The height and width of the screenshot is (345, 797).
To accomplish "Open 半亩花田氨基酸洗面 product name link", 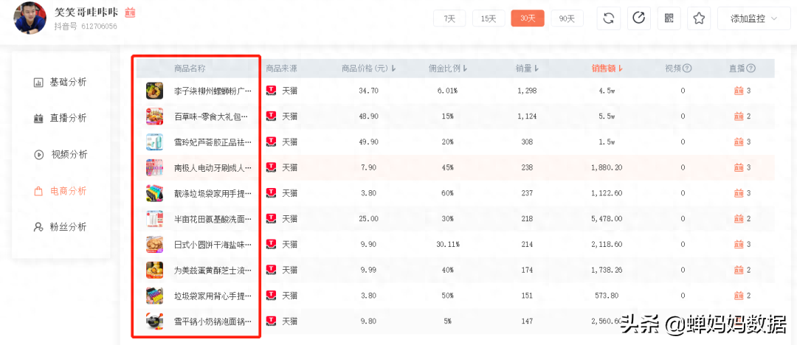I will [213, 218].
